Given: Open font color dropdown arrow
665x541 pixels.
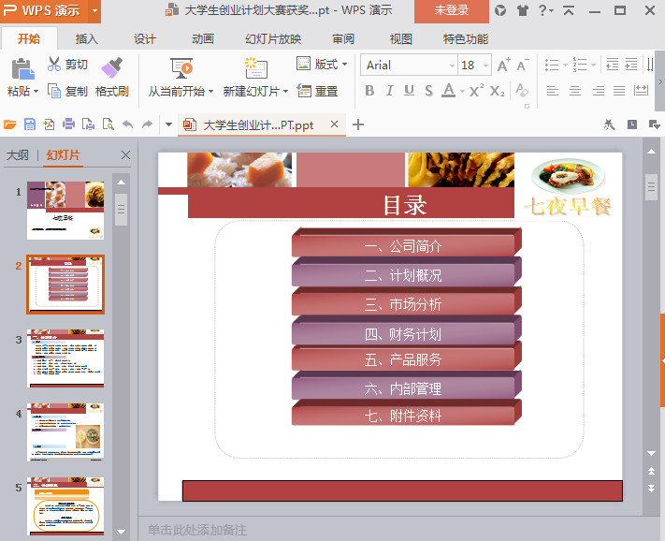Looking at the screenshot, I should [462, 91].
